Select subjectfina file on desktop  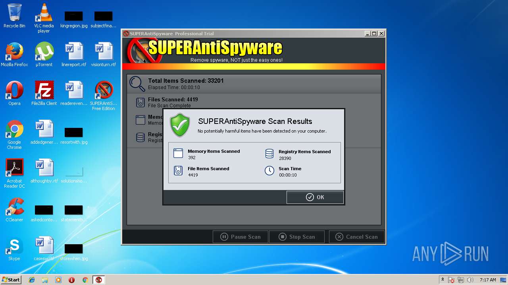point(104,19)
